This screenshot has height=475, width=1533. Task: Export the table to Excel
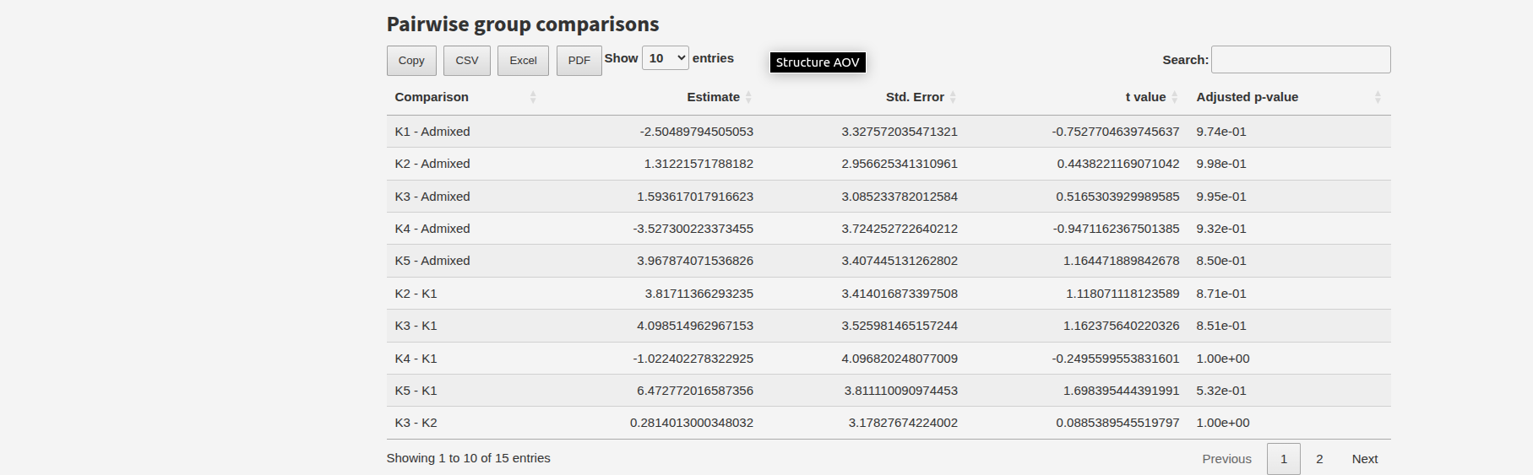523,61
